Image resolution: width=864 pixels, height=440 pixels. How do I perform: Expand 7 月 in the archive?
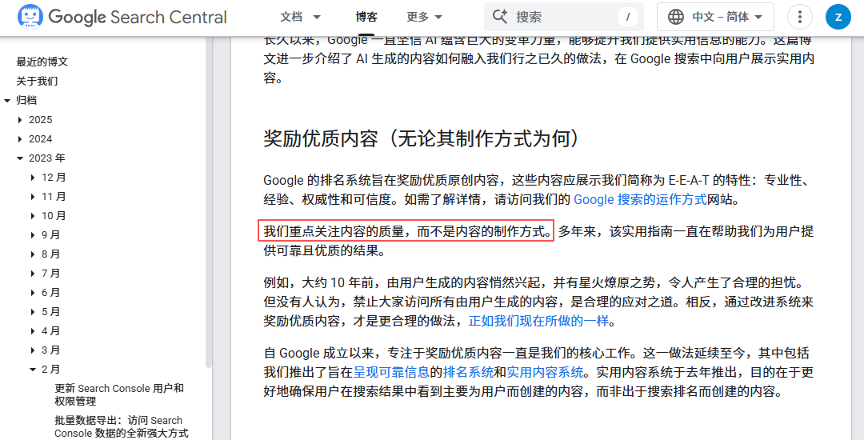[x=33, y=274]
